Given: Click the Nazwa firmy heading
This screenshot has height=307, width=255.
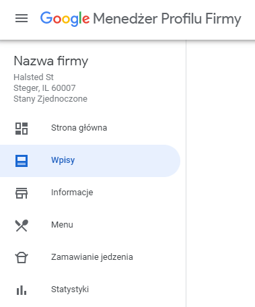Looking at the screenshot, I should coord(51,61).
